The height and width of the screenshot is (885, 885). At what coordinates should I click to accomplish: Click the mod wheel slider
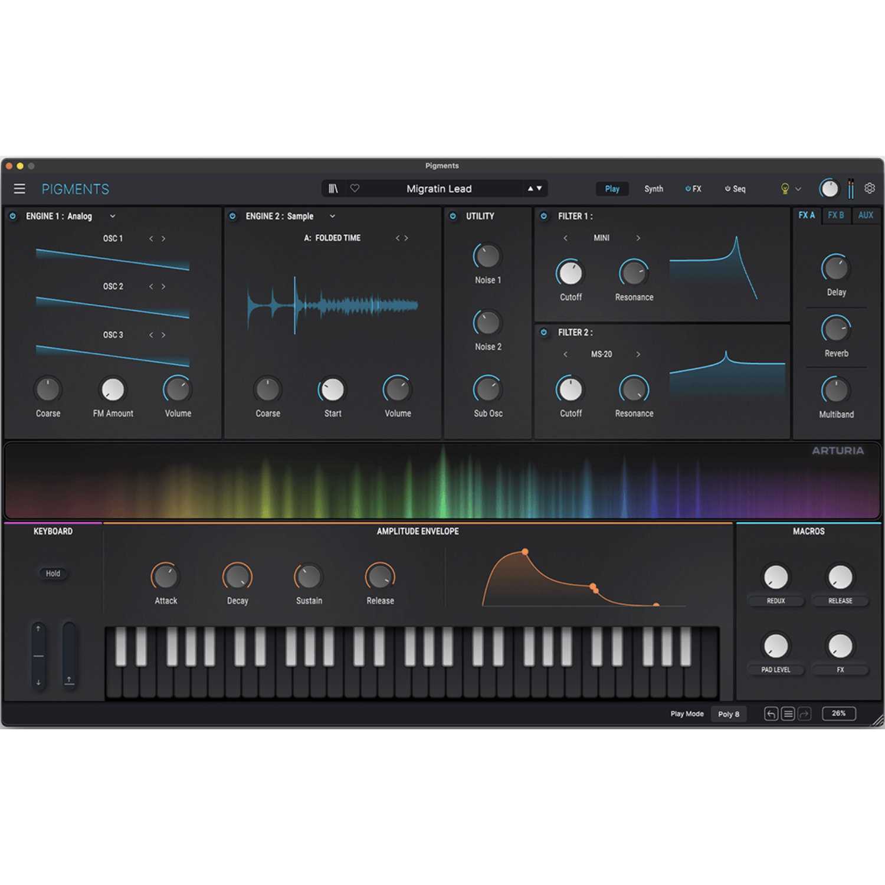coord(69,655)
